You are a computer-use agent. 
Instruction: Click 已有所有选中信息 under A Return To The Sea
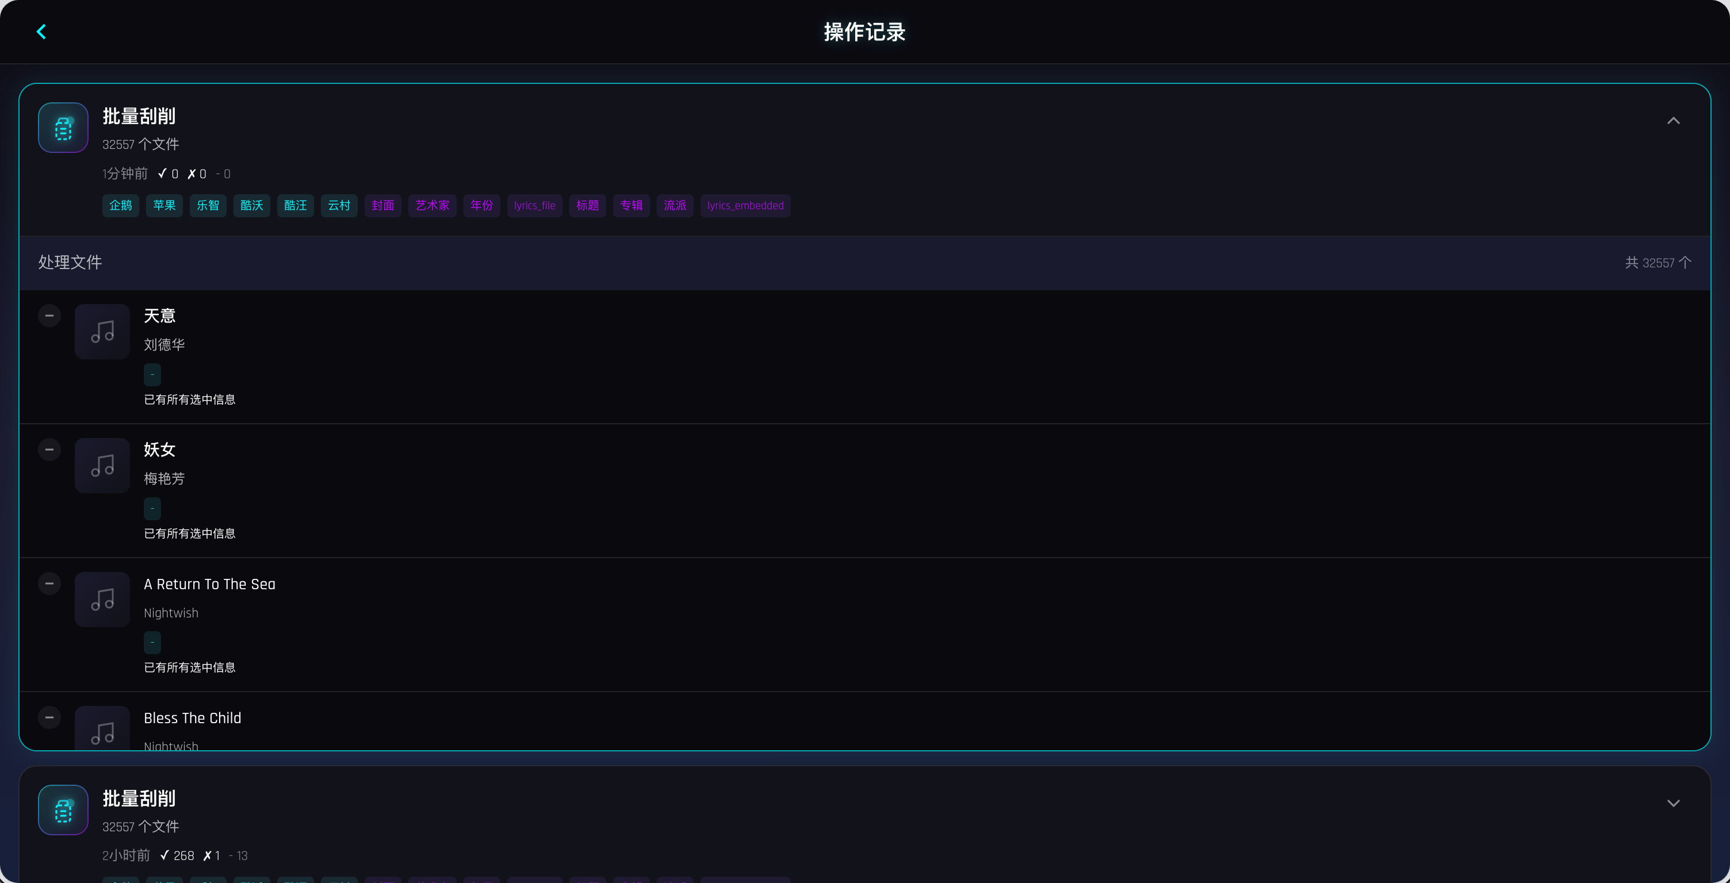tap(189, 667)
